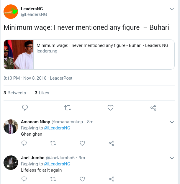The image size is (180, 184).
Task: Expand the LeadersNG tweet options chevron
Action: [x=172, y=9]
